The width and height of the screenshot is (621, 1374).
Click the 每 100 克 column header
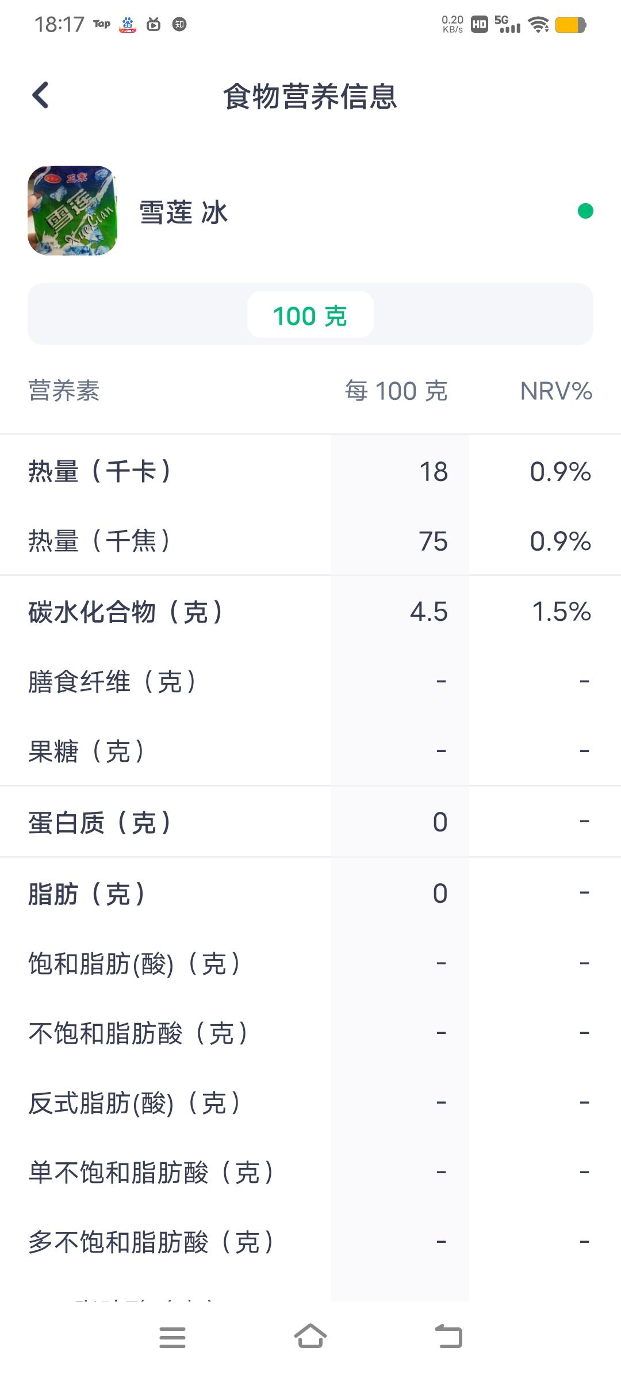396,391
